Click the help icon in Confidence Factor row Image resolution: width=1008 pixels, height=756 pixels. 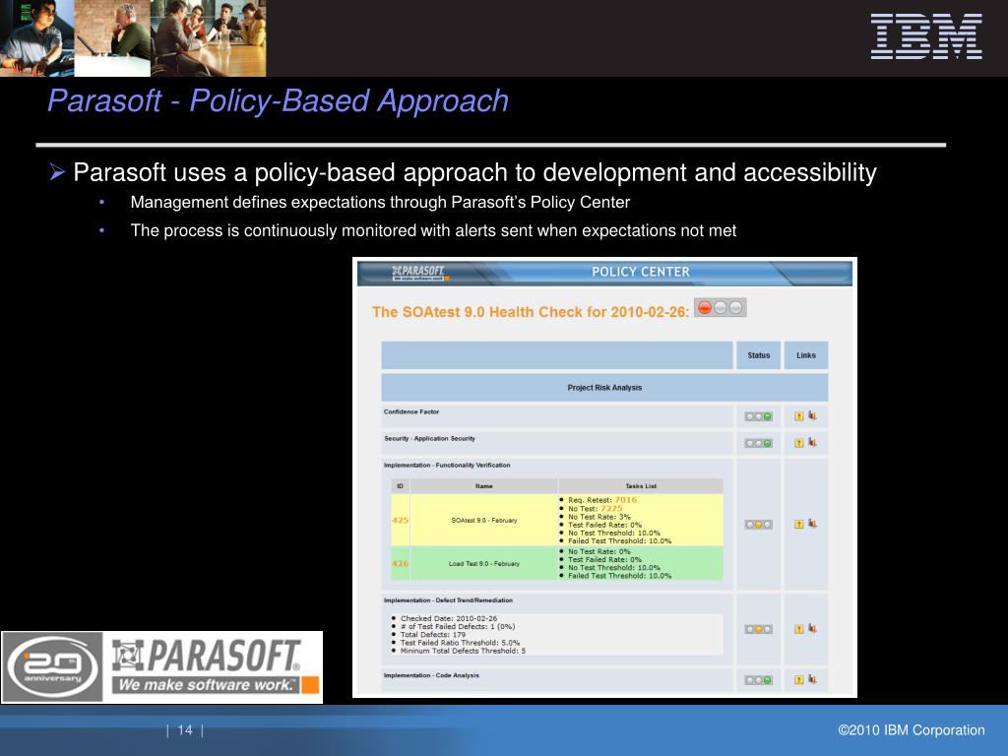(x=798, y=416)
